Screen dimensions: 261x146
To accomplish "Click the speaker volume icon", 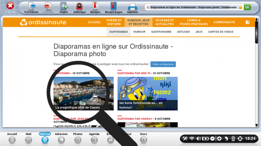I will point(198,138).
